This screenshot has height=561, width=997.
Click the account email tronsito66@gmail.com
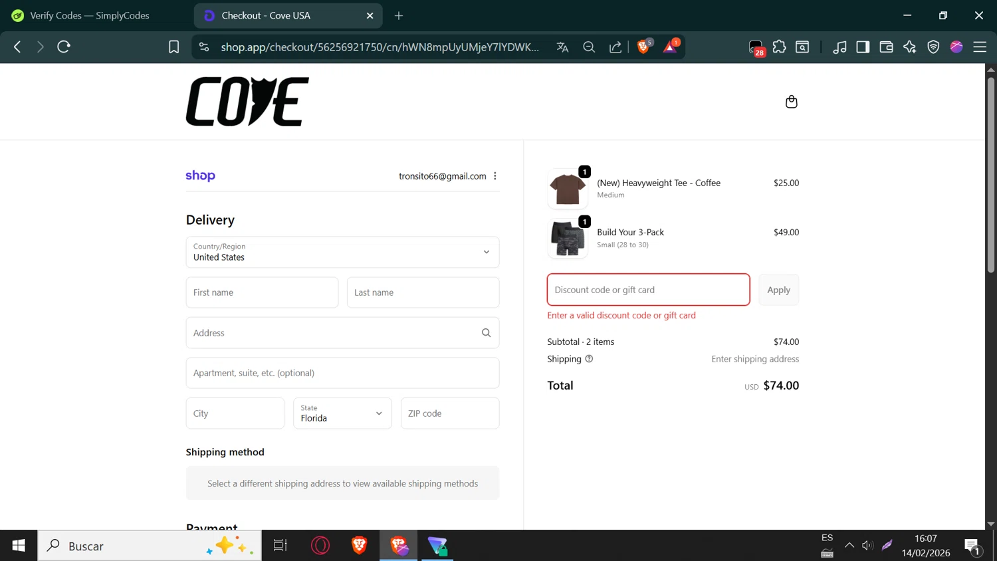(x=443, y=176)
